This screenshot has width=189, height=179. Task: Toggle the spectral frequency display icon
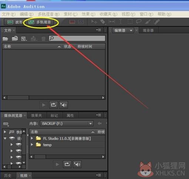coord(72,22)
